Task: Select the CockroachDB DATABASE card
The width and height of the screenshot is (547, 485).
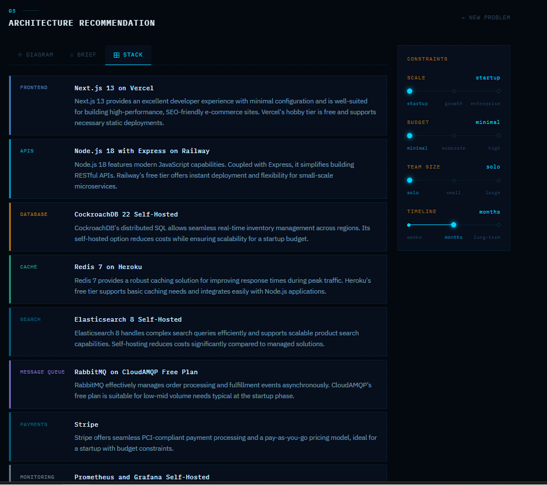Action: pos(197,227)
